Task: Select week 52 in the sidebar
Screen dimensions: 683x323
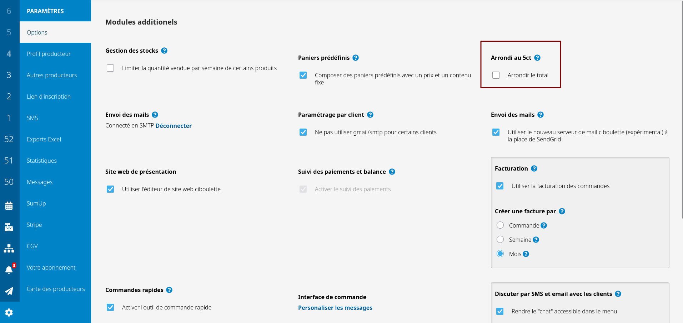Action: coord(9,139)
